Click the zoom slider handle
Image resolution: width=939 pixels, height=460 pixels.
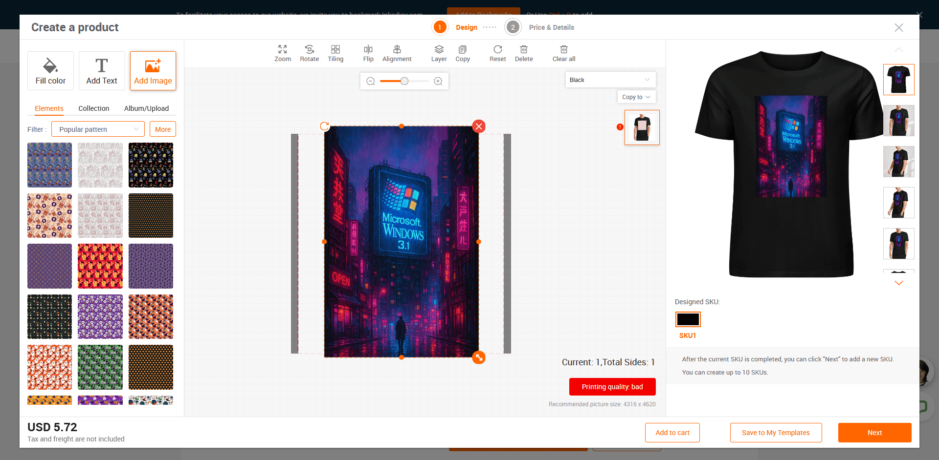404,81
